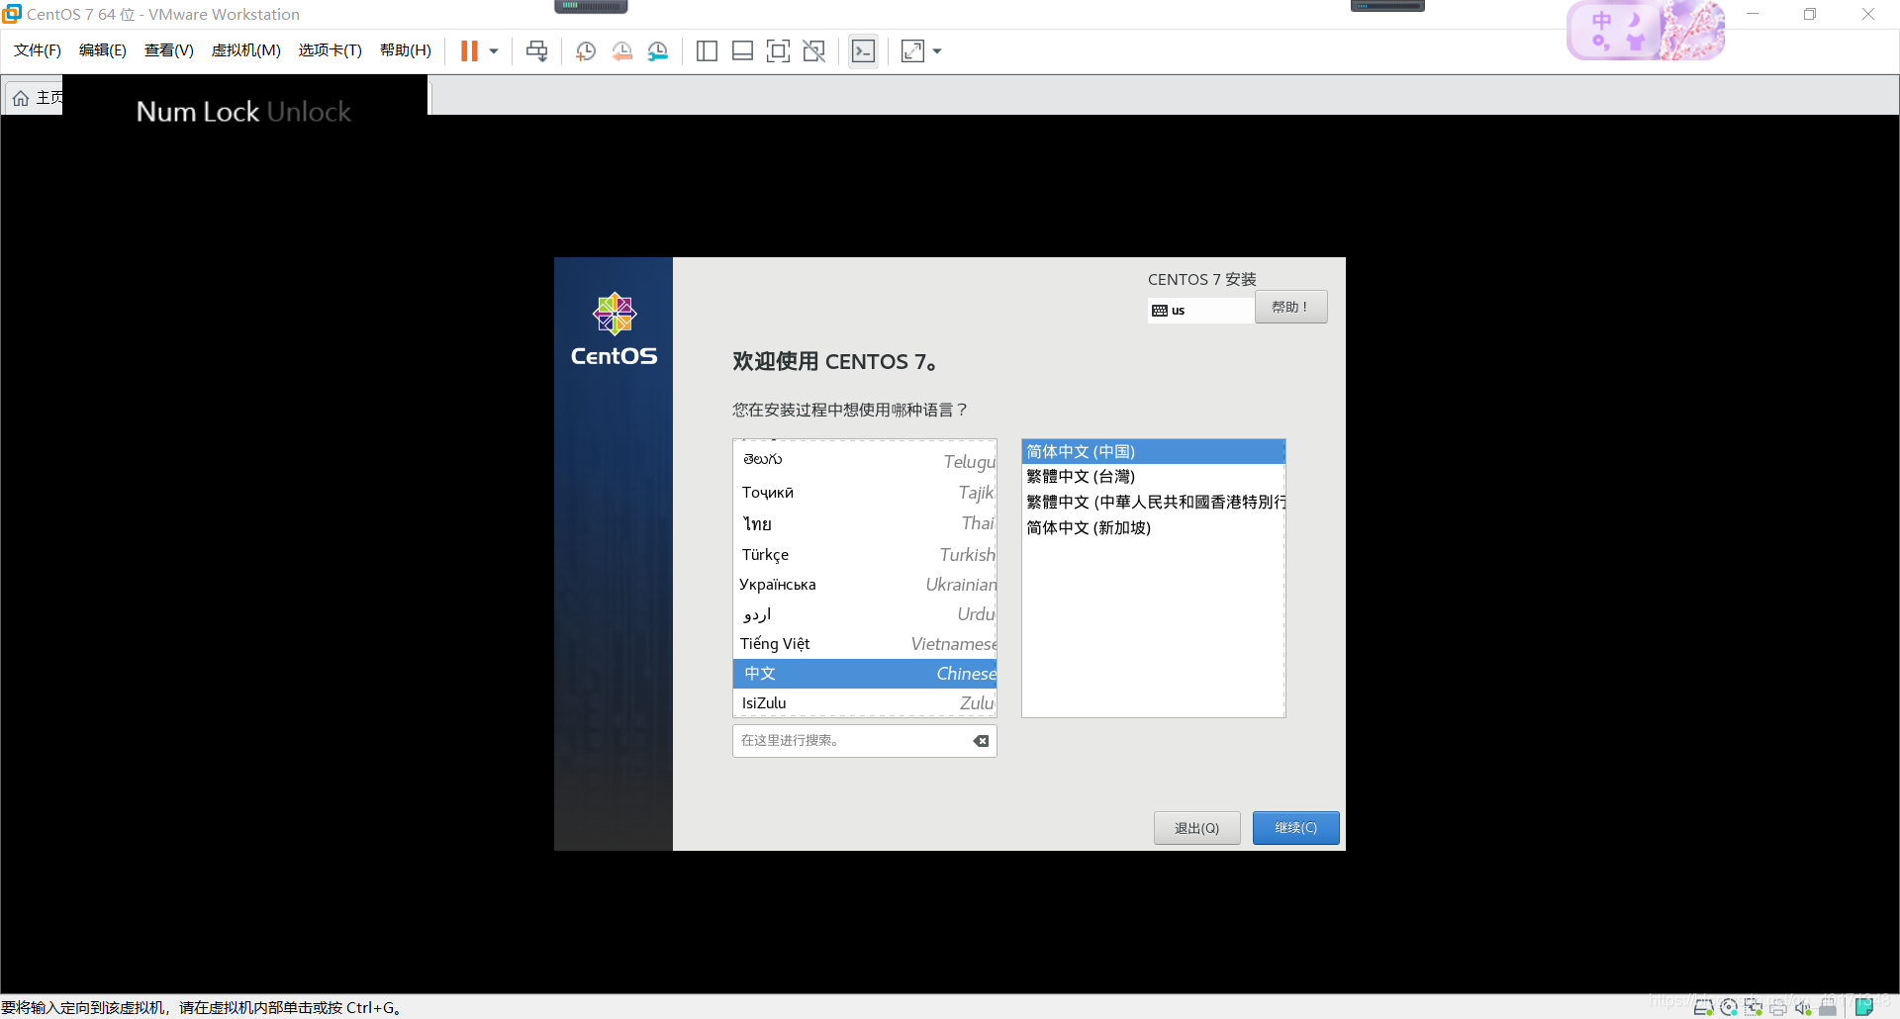The height and width of the screenshot is (1019, 1900).
Task: Select 中文 Chinese in the language list
Action: tap(865, 674)
